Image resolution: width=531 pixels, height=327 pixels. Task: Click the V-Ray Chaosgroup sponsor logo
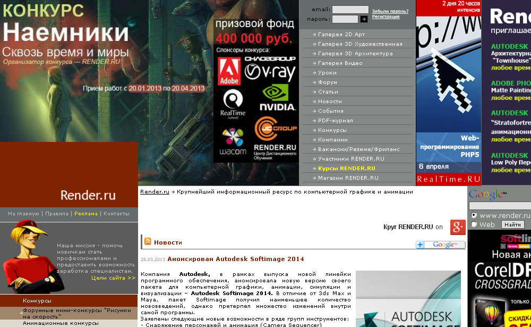point(270,69)
